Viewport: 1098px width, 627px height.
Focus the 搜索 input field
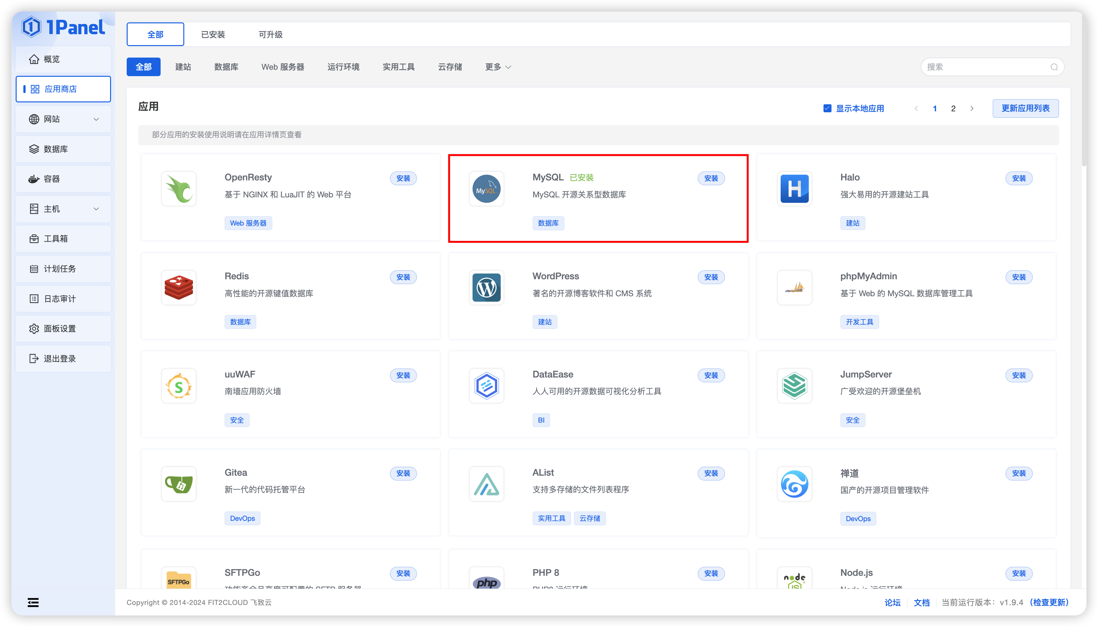click(992, 67)
